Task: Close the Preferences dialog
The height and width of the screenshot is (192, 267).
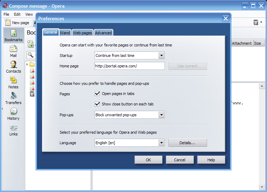Action: click(x=226, y=18)
